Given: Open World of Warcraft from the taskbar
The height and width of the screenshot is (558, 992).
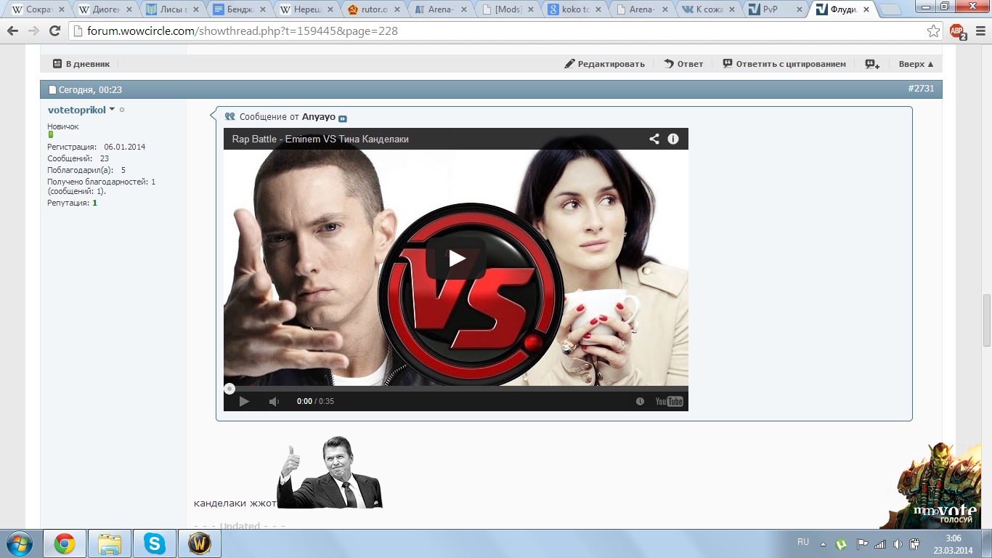Looking at the screenshot, I should tap(200, 543).
